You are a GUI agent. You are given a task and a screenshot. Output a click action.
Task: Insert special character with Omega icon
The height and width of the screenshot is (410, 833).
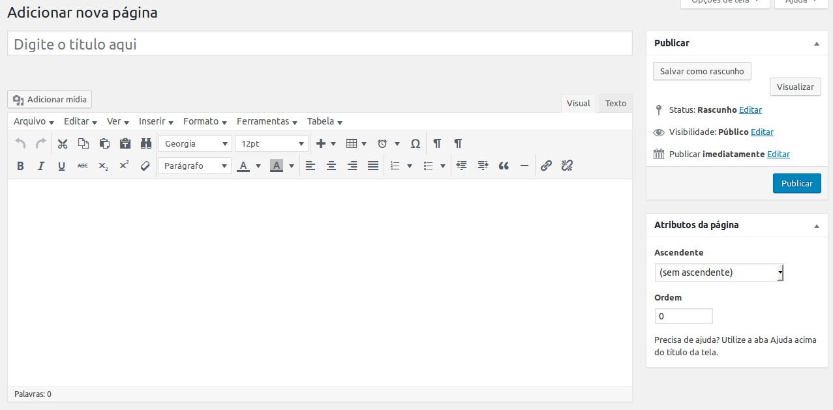(415, 144)
